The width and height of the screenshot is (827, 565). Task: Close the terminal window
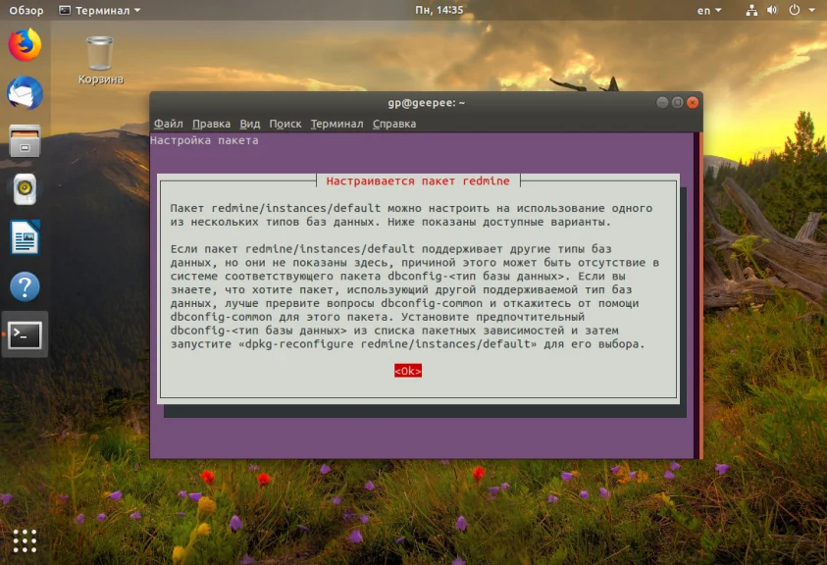click(x=693, y=102)
